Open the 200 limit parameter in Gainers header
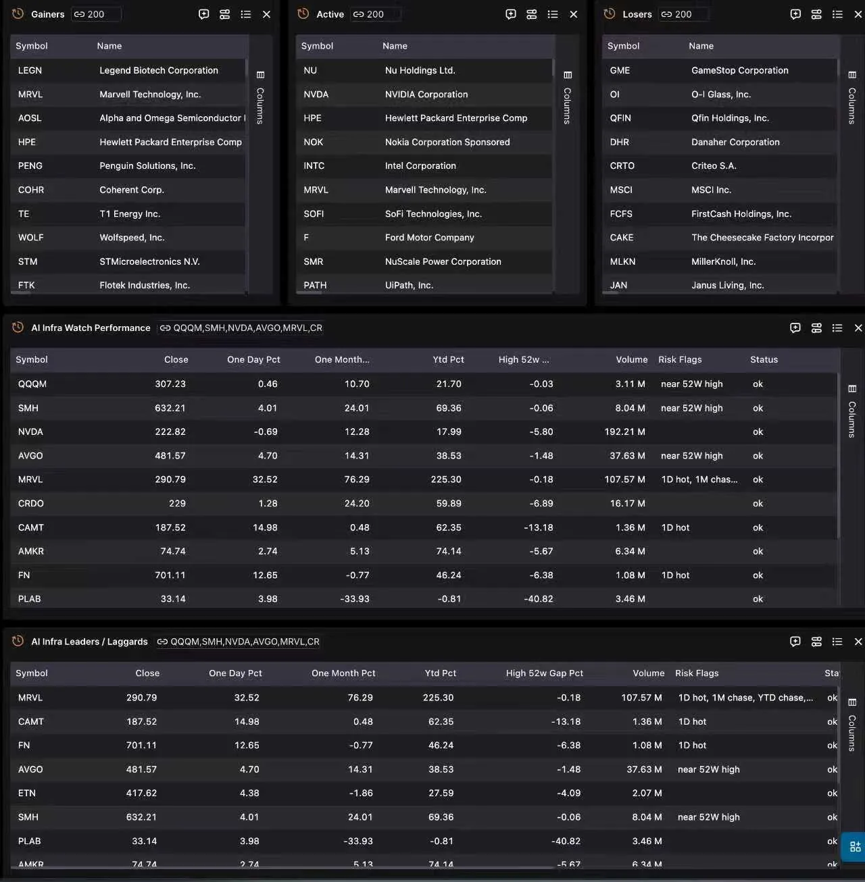865x882 pixels. point(95,14)
